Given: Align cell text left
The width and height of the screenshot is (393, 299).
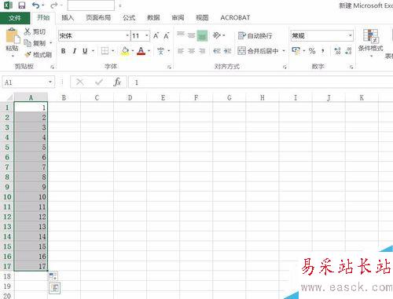Looking at the screenshot, I should 181,51.
